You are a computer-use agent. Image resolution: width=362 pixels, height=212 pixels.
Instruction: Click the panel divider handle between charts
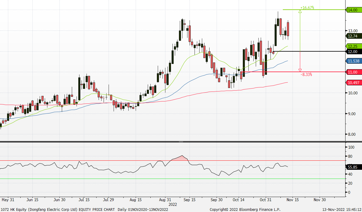[x=181, y=141]
